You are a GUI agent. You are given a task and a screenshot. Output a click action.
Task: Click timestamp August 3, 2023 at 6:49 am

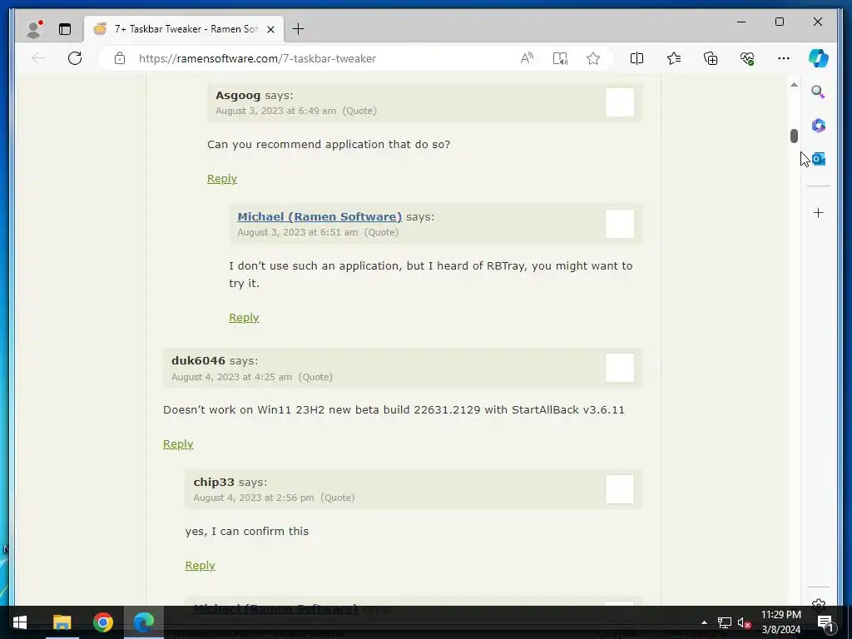click(x=275, y=111)
